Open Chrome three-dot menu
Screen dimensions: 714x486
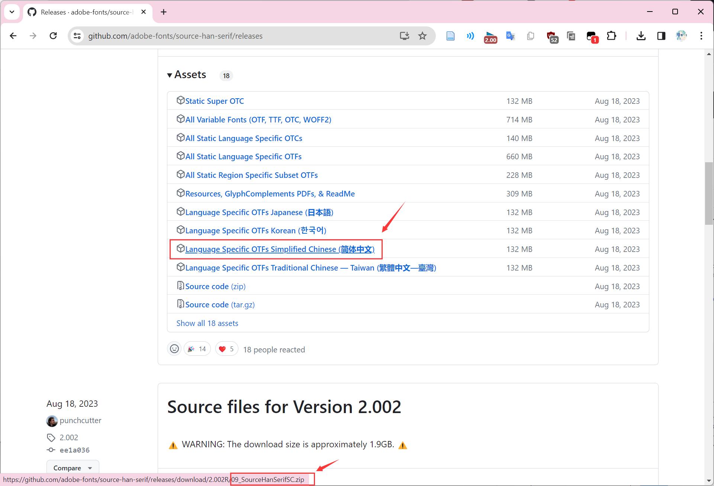click(x=701, y=36)
